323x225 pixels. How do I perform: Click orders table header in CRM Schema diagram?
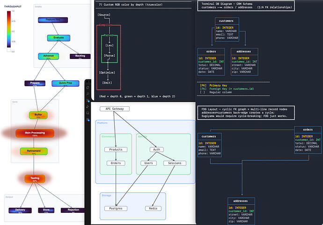pos(211,51)
